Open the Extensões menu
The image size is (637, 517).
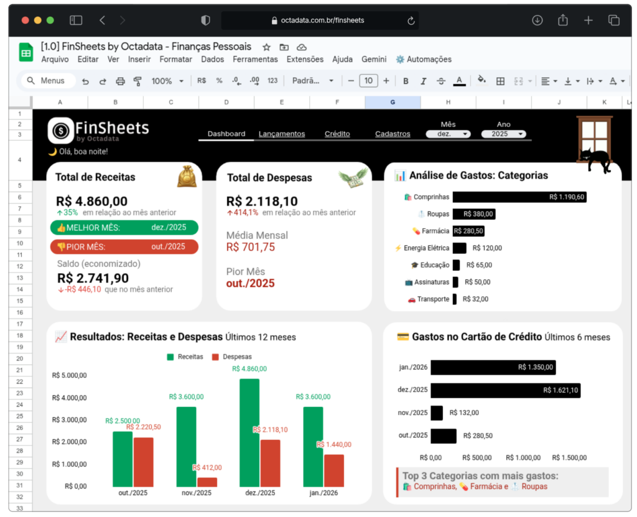point(305,60)
